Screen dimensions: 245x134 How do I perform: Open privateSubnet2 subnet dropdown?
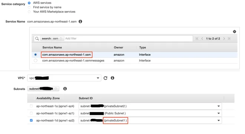click(x=150, y=106)
